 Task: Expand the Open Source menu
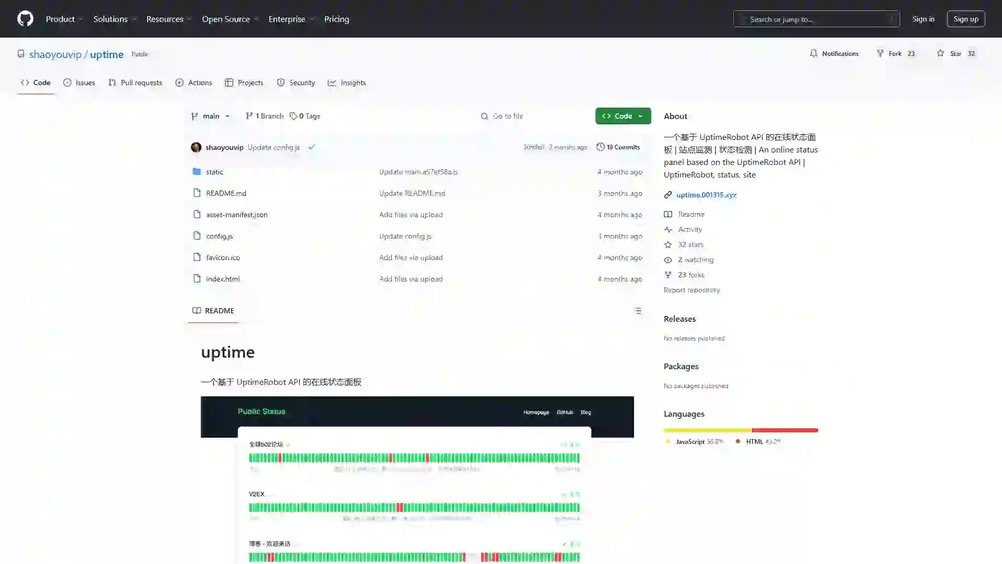click(x=230, y=19)
